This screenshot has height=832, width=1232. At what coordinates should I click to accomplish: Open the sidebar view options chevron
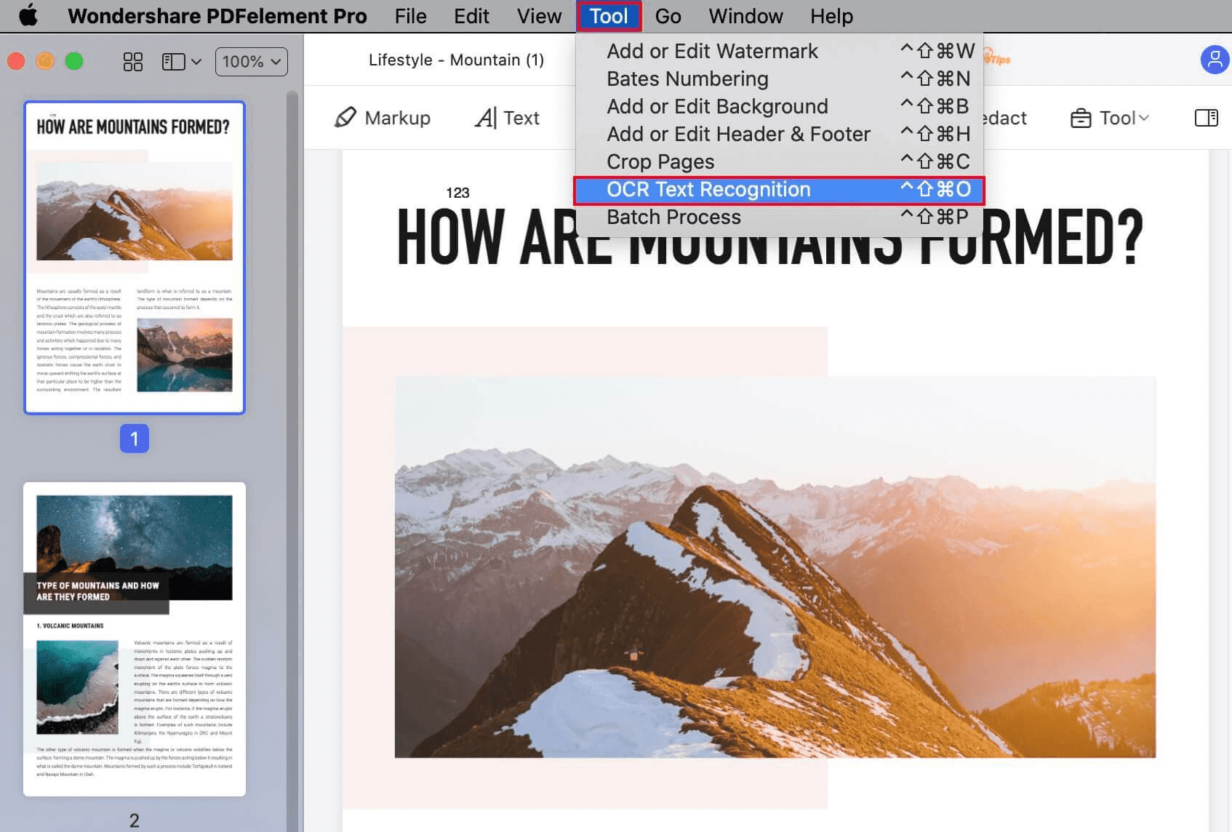pos(195,61)
